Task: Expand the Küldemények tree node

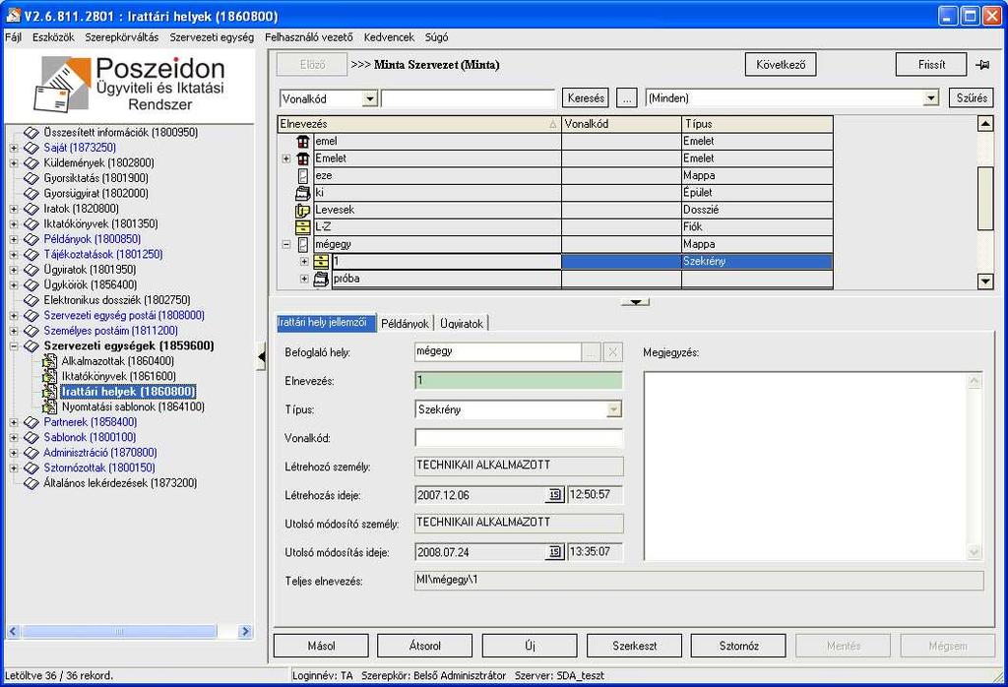Action: coord(14,163)
